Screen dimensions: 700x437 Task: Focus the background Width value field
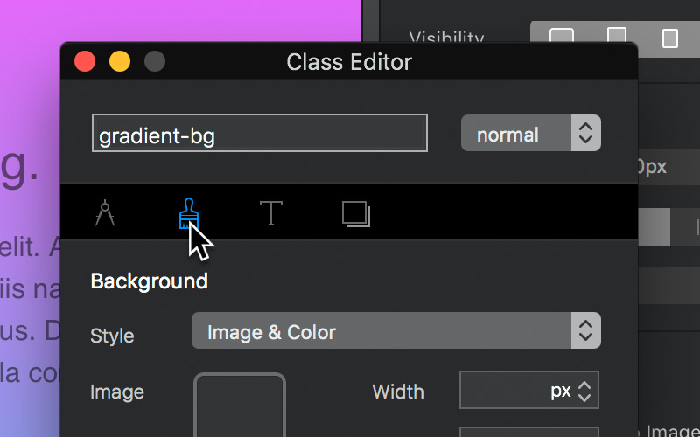(x=529, y=390)
